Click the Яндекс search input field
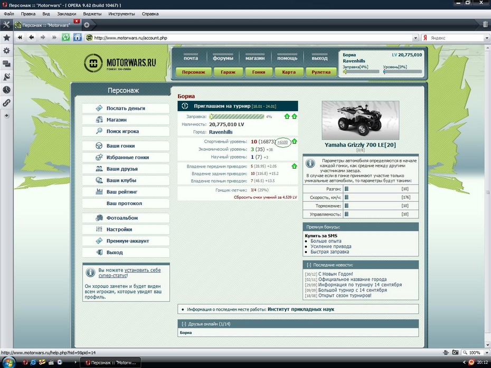This screenshot has height=368, width=491. click(457, 38)
